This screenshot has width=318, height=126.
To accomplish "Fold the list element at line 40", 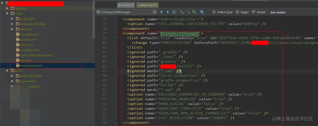I will click(x=116, y=38).
